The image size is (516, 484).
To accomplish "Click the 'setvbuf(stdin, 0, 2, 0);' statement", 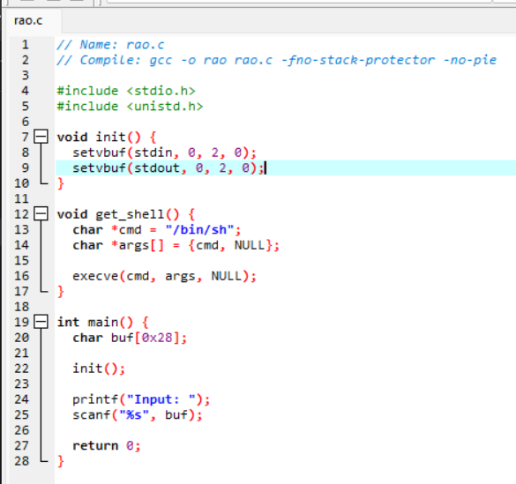I will 164,153.
